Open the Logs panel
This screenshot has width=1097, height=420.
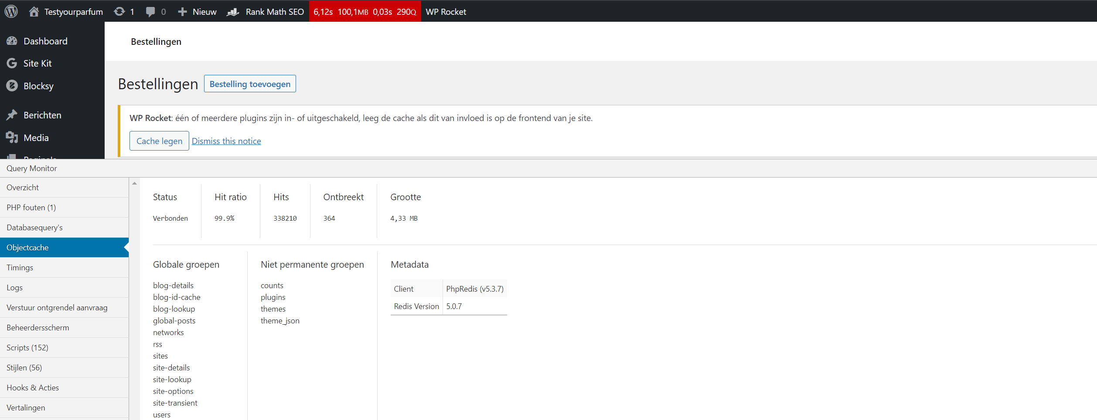point(64,287)
